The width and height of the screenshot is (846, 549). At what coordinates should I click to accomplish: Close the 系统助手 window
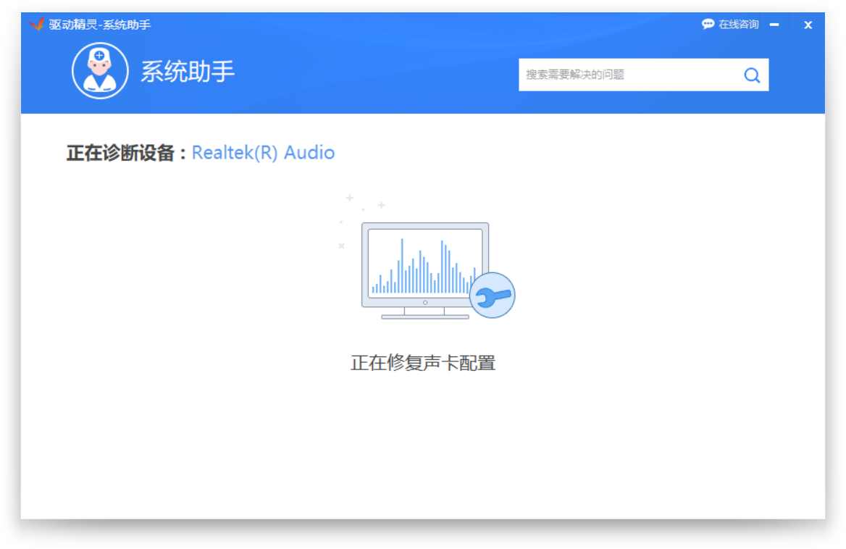pos(808,25)
